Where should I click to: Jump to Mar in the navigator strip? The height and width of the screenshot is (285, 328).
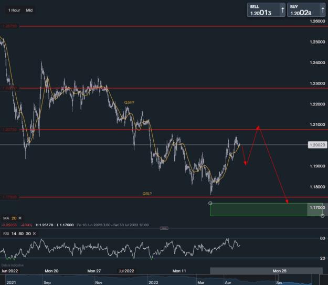coord(201,282)
